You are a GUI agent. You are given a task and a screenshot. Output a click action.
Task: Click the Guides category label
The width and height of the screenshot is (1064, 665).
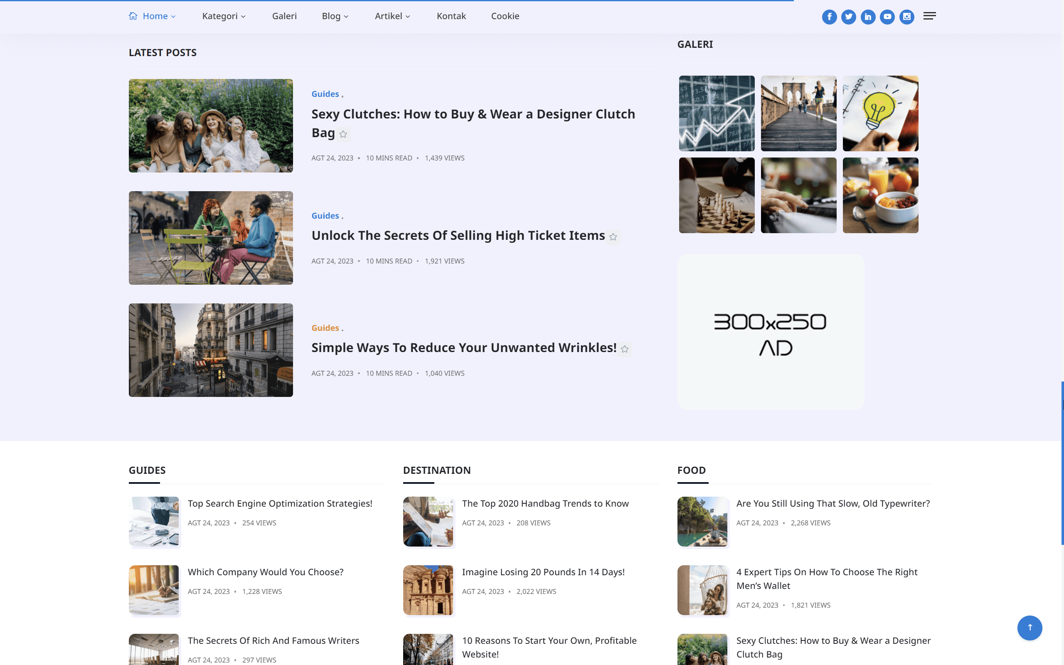tap(325, 94)
